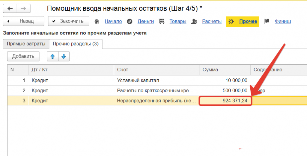Click the shopping cart icon for Товары
This screenshot has height=156, width=307.
(x=162, y=22)
